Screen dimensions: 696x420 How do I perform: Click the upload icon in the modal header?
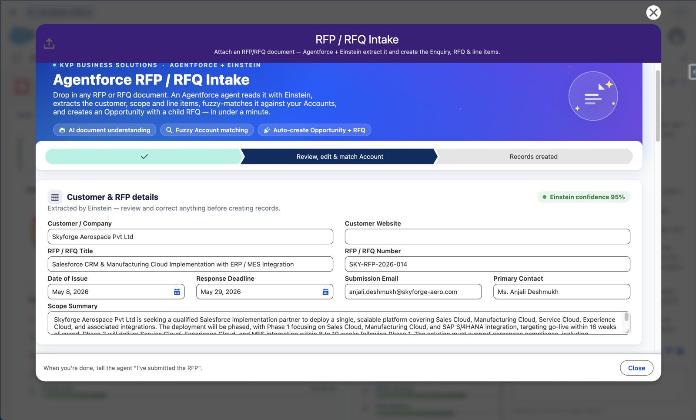click(x=49, y=44)
